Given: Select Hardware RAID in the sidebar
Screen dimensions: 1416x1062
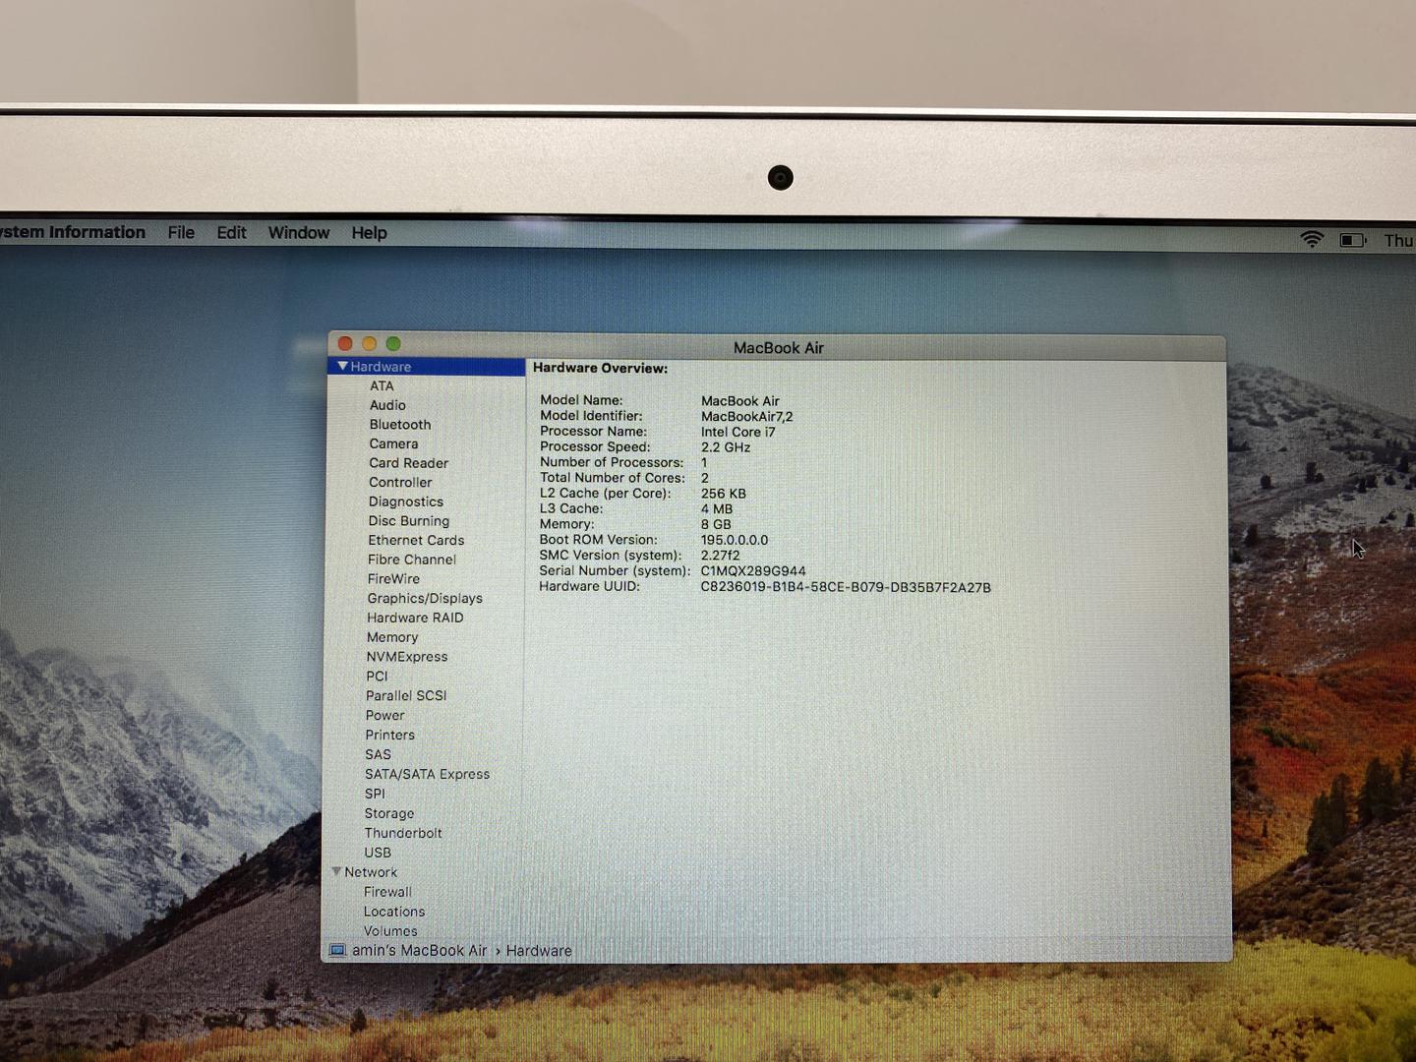Looking at the screenshot, I should (x=415, y=618).
